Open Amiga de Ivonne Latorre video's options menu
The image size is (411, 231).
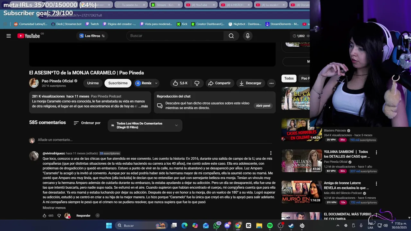click(376, 184)
